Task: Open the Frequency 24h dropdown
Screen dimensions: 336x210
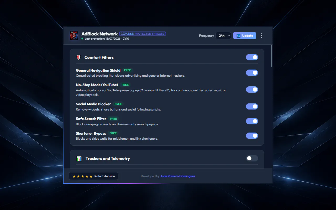Action: click(223, 36)
